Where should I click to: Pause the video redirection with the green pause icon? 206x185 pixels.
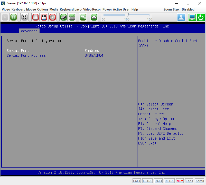click(x=13, y=17)
